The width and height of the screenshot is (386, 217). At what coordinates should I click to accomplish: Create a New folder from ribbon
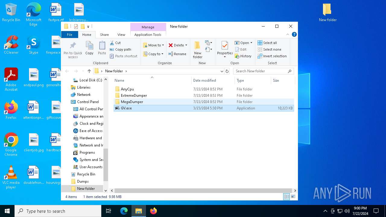click(x=198, y=50)
